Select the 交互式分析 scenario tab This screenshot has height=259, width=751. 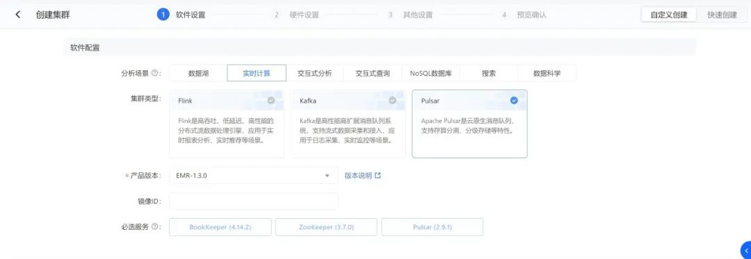[x=315, y=74]
